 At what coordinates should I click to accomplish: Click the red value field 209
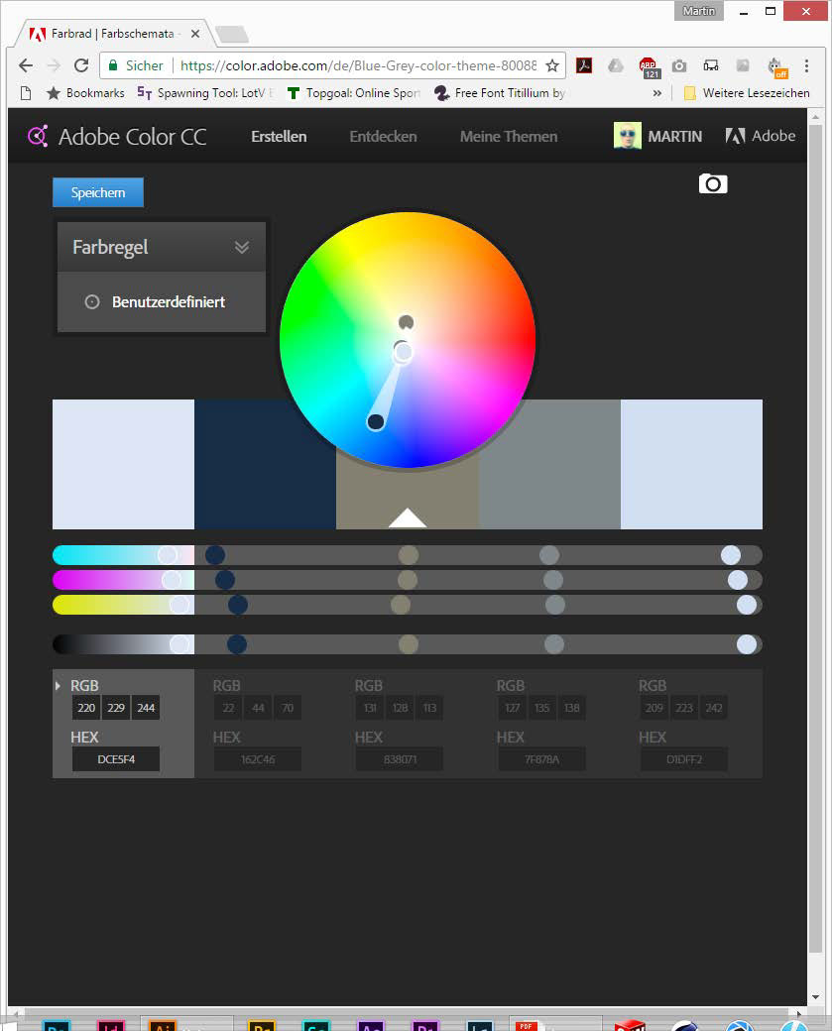(x=654, y=708)
